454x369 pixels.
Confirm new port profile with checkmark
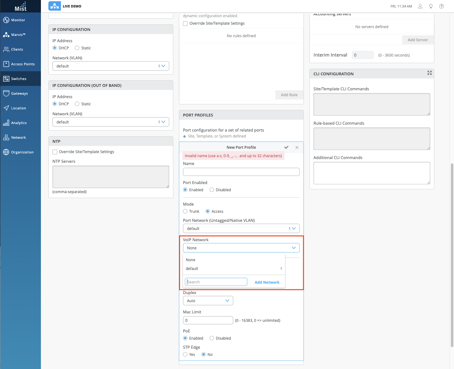tap(286, 147)
